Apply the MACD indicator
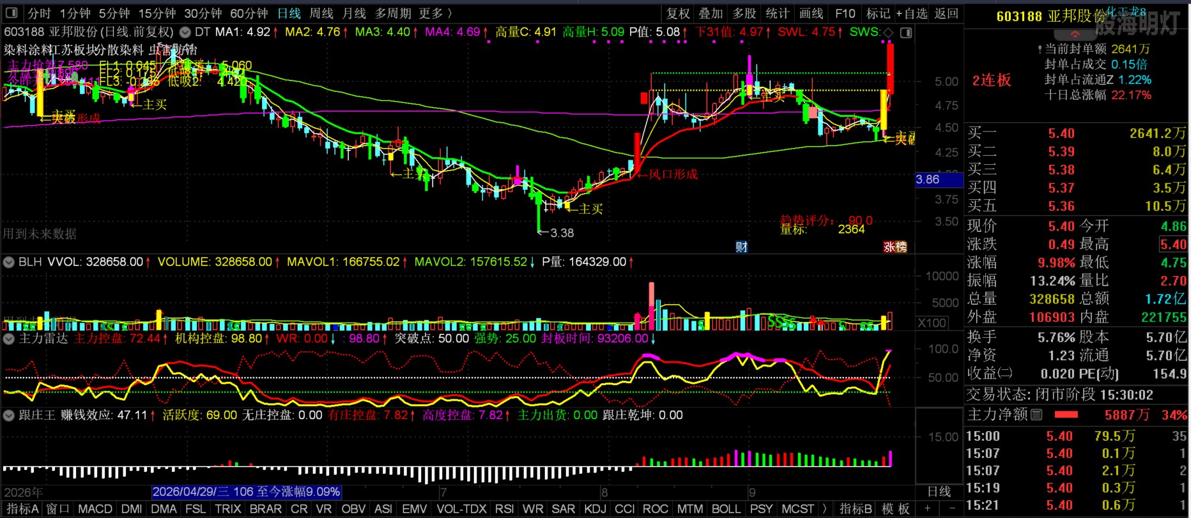 tap(95, 509)
